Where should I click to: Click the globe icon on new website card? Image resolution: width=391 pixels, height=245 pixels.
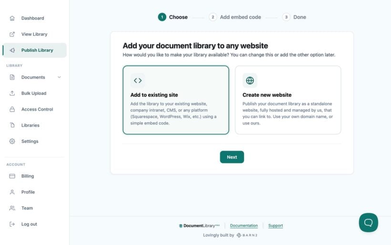click(x=250, y=81)
